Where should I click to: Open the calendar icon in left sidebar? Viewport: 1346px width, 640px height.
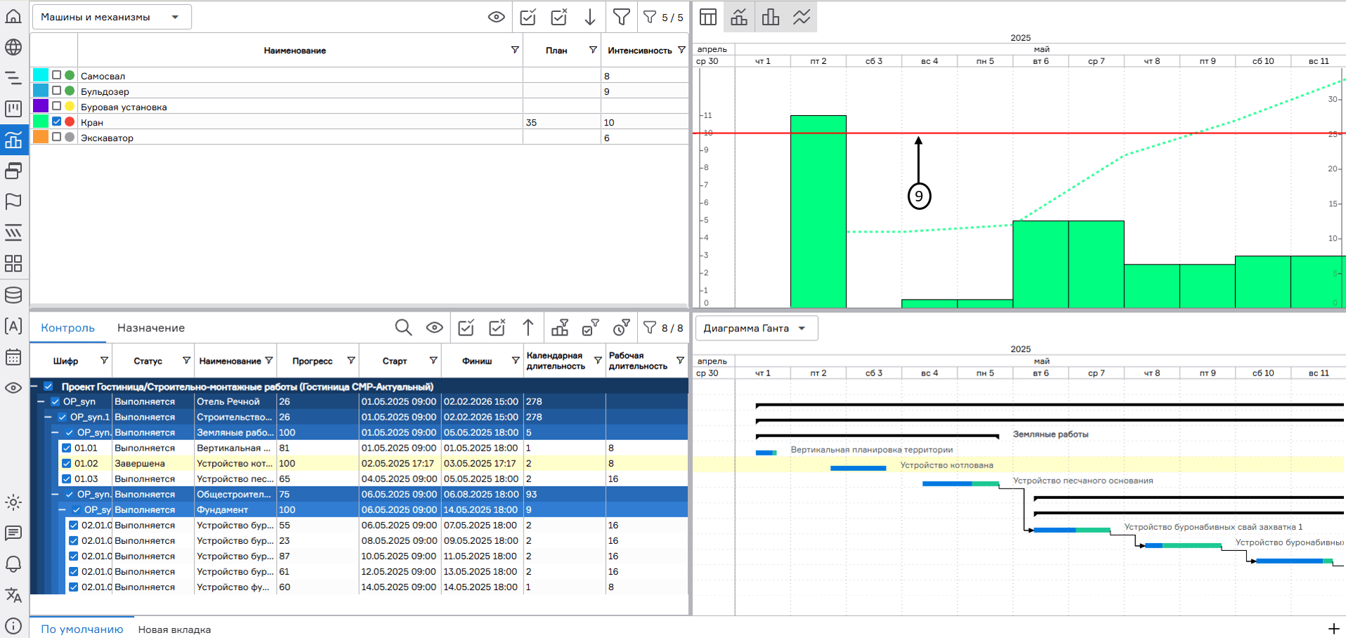point(13,357)
